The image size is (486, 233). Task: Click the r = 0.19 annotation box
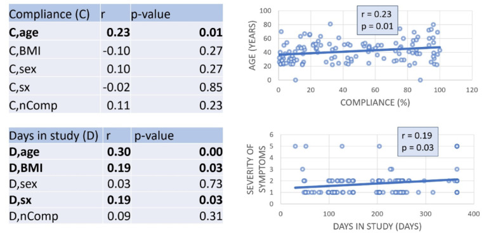tap(417, 142)
